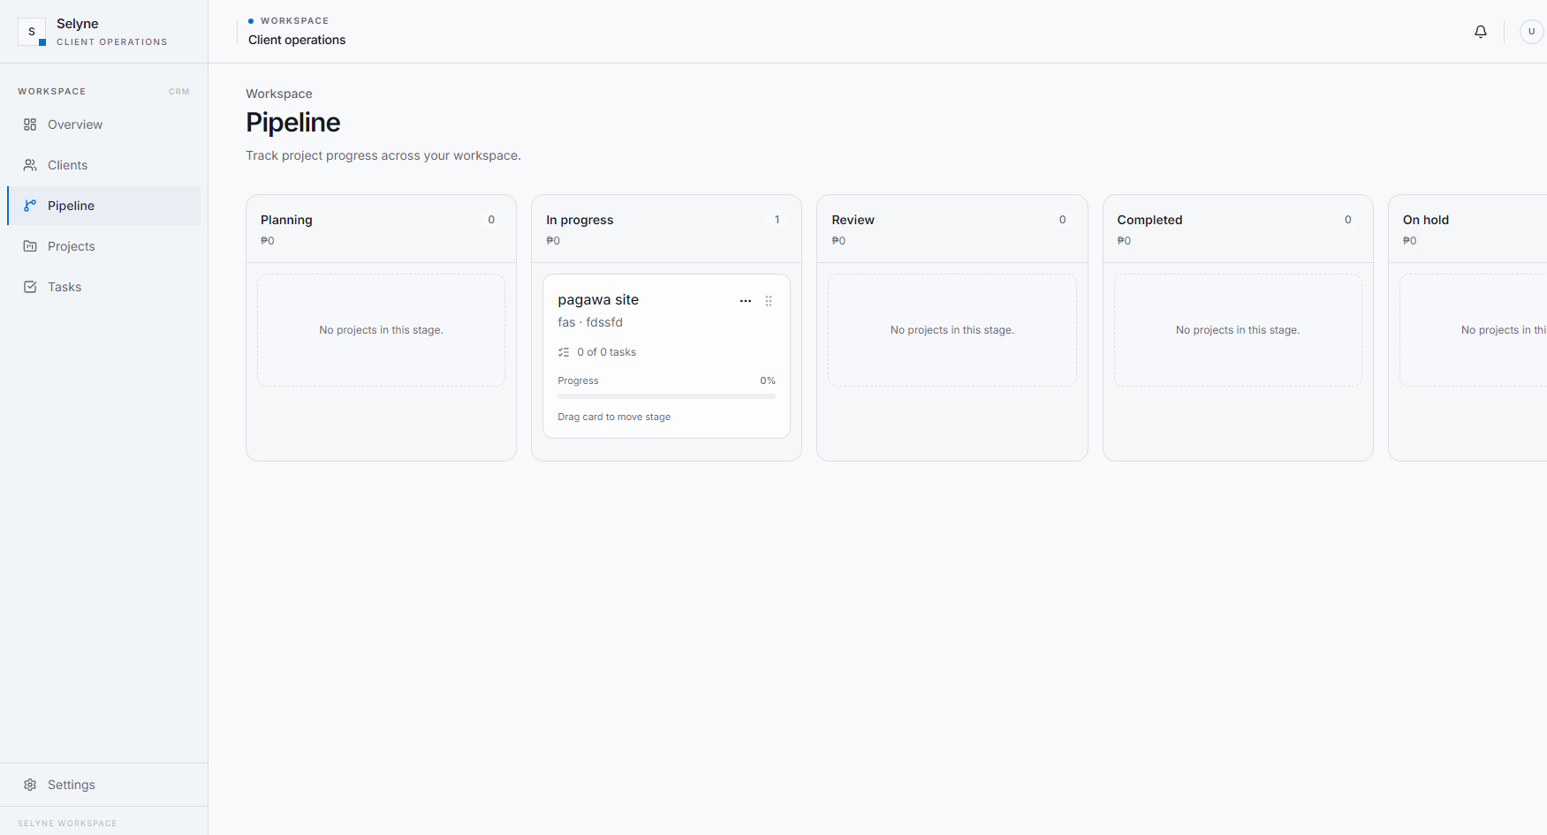Open the Clients section
Viewport: 1547px width, 835px height.
(x=104, y=165)
